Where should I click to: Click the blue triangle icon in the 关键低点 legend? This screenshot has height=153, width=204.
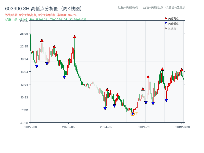[x=166, y=23]
